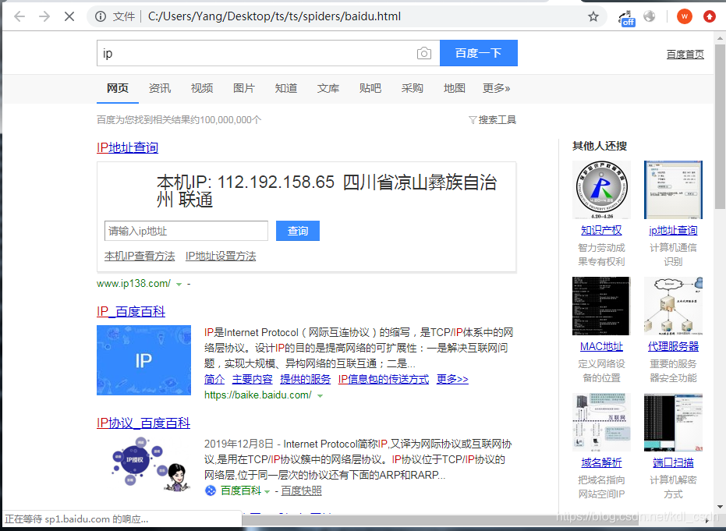Viewport: 726px width, 531px height.
Task: Switch to the 图片 tab
Action: pyautogui.click(x=244, y=88)
